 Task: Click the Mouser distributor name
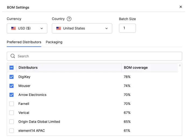[x=24, y=86]
